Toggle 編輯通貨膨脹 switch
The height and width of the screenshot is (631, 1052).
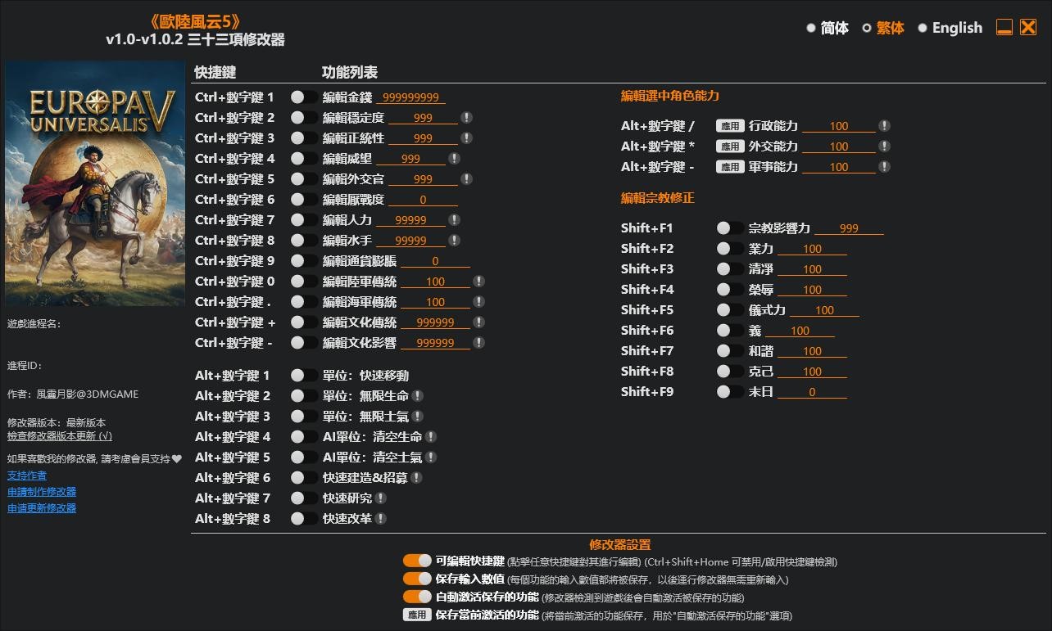pos(304,261)
